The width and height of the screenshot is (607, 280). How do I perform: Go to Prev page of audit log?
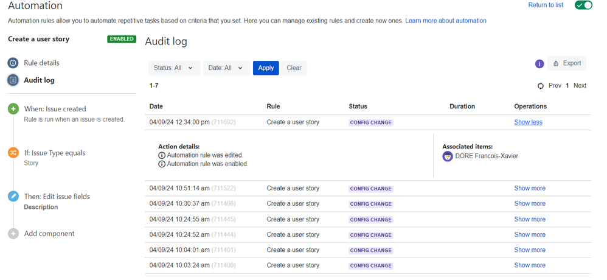tap(555, 86)
